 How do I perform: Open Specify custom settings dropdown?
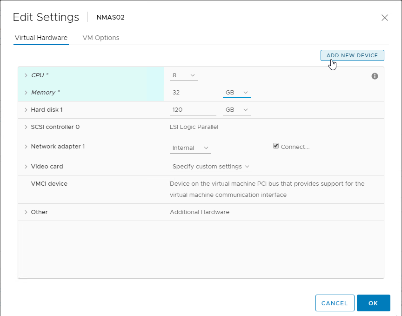tap(211, 167)
